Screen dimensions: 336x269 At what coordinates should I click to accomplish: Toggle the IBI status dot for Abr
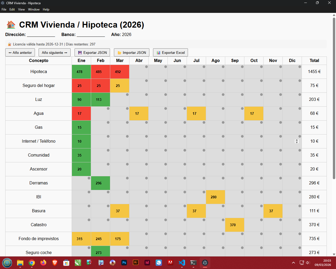click(146, 192)
